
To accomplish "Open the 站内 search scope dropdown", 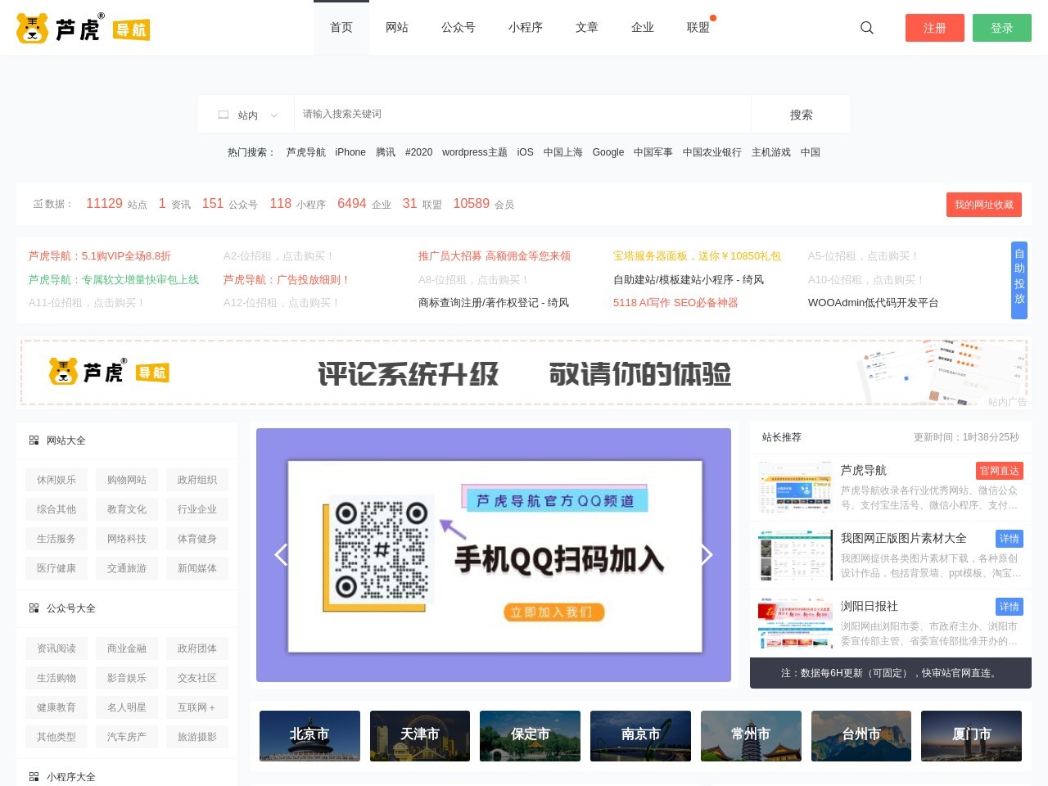I will tap(247, 115).
